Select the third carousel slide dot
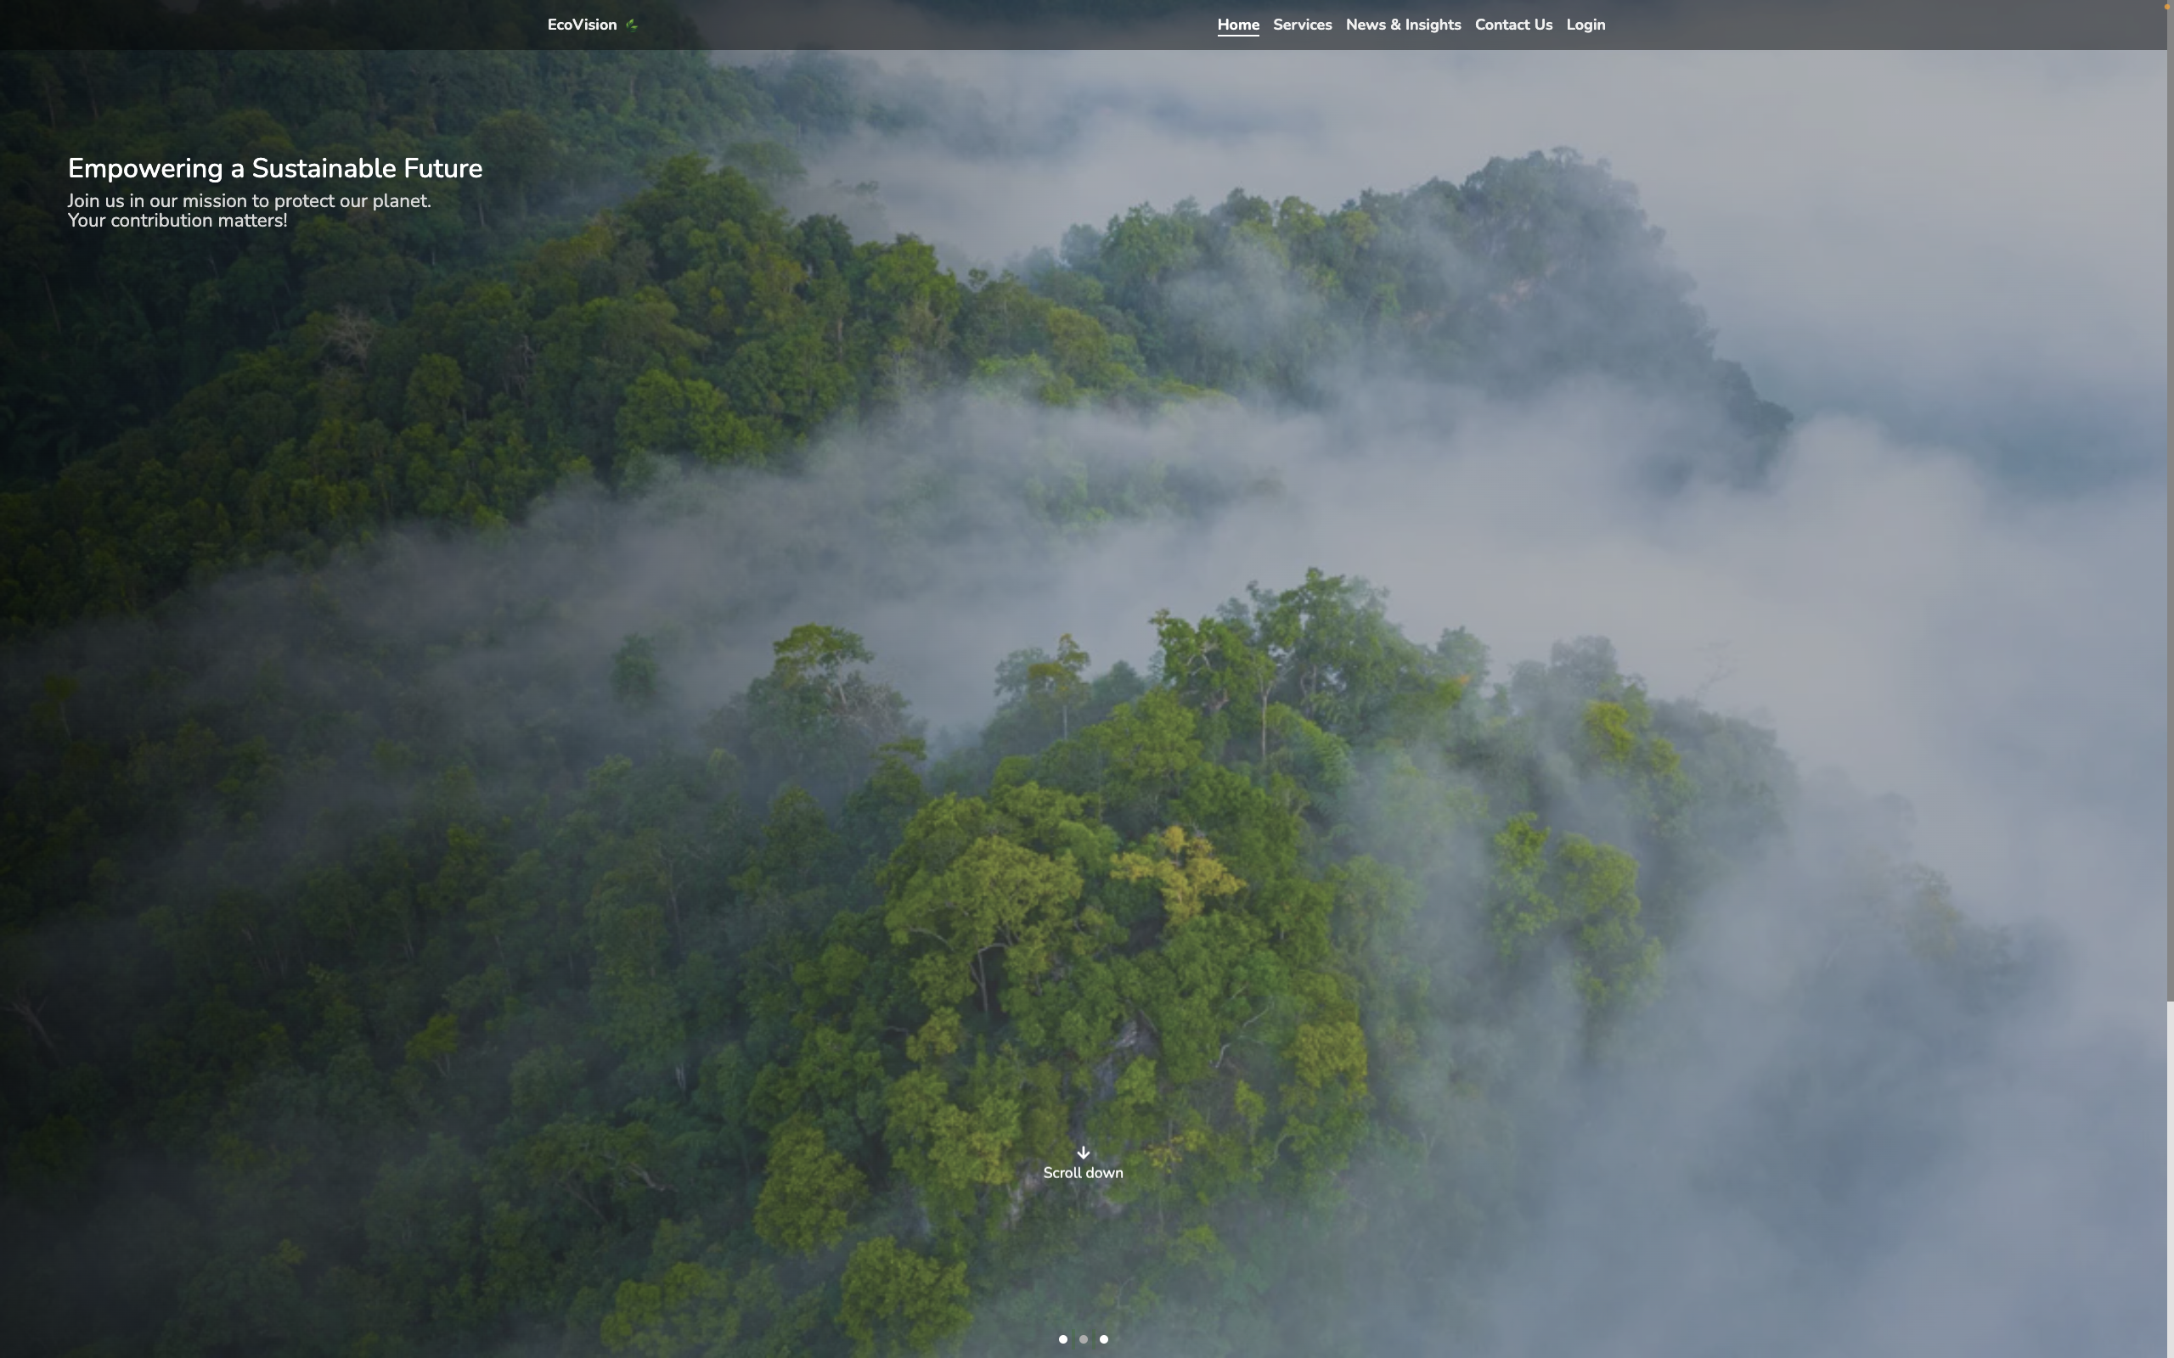This screenshot has width=2174, height=1358. (1104, 1339)
